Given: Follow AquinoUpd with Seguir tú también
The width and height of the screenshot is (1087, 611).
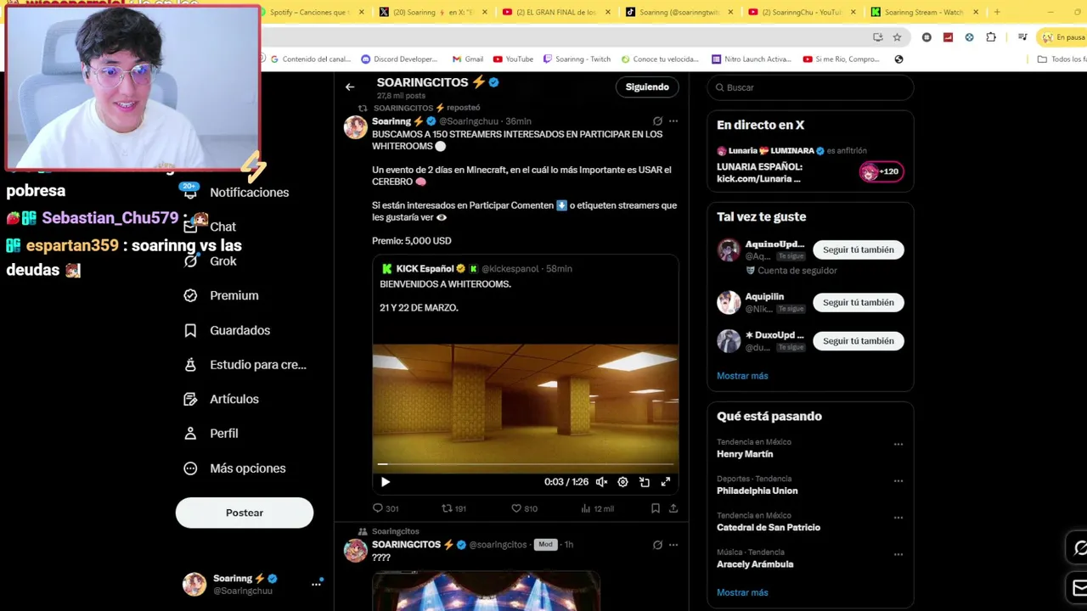Looking at the screenshot, I should (859, 249).
